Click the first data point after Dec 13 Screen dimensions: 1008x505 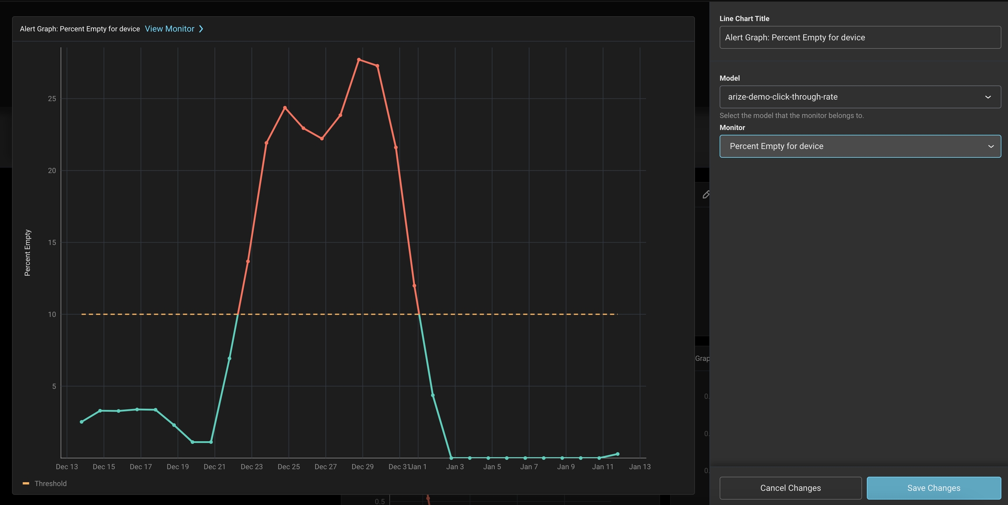[x=82, y=422]
